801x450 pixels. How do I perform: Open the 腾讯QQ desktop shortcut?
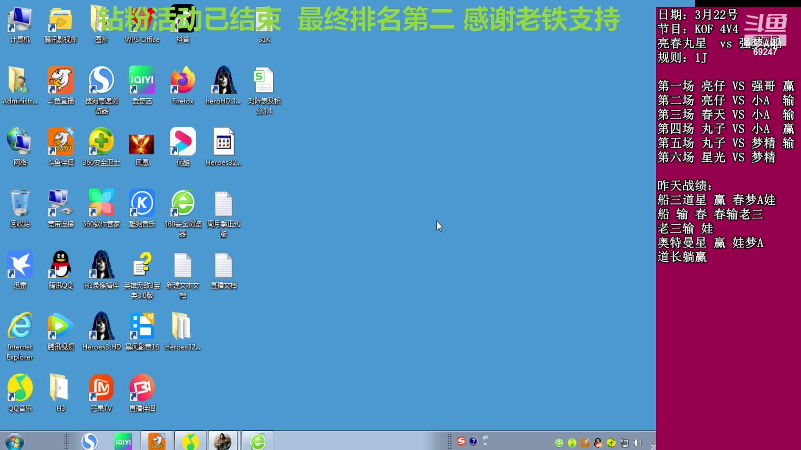click(61, 270)
